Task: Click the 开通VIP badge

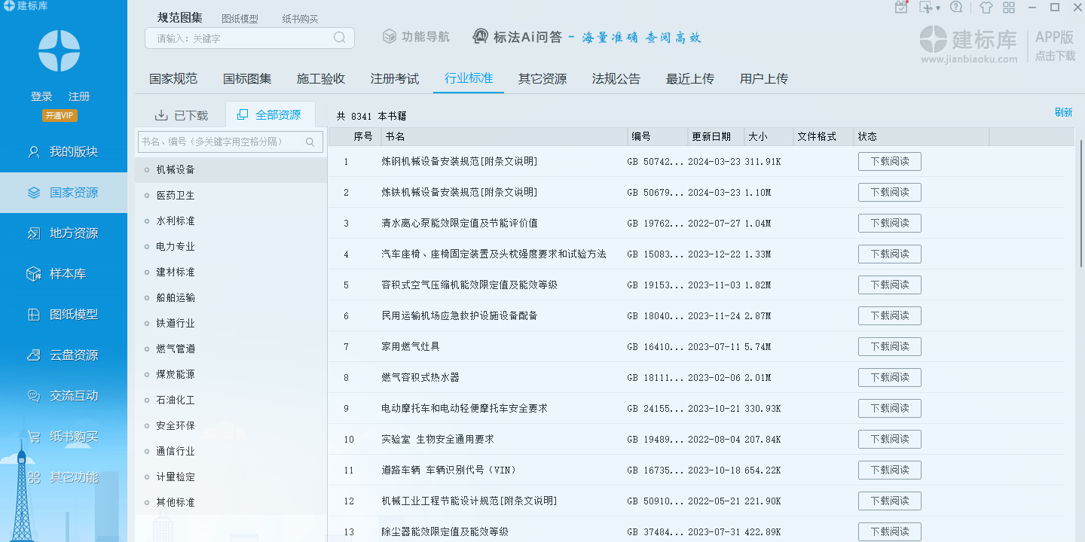Action: click(x=60, y=116)
